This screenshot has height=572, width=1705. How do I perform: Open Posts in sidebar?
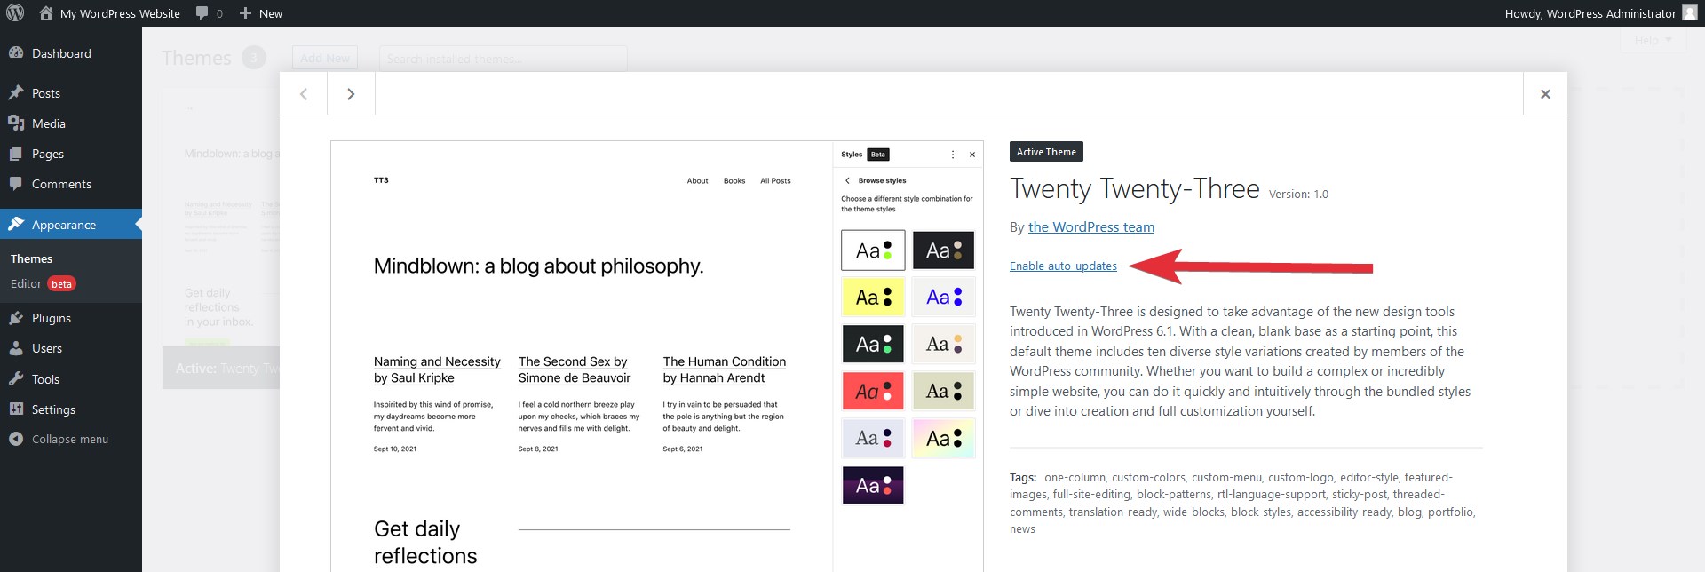click(71, 93)
